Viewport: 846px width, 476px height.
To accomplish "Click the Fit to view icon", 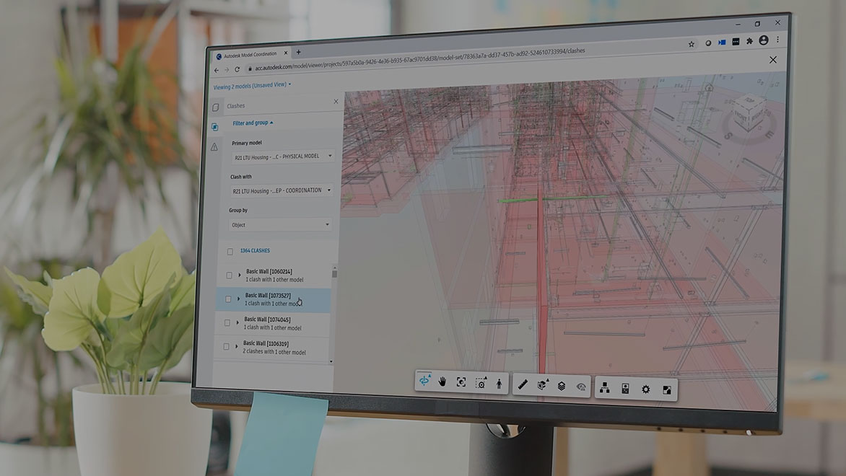I will click(461, 382).
